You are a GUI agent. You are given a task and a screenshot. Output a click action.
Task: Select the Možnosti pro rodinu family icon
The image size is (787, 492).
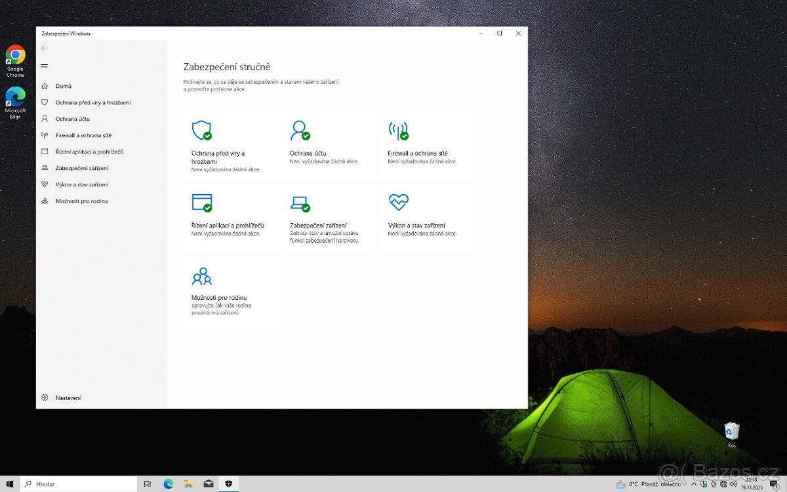coord(201,276)
